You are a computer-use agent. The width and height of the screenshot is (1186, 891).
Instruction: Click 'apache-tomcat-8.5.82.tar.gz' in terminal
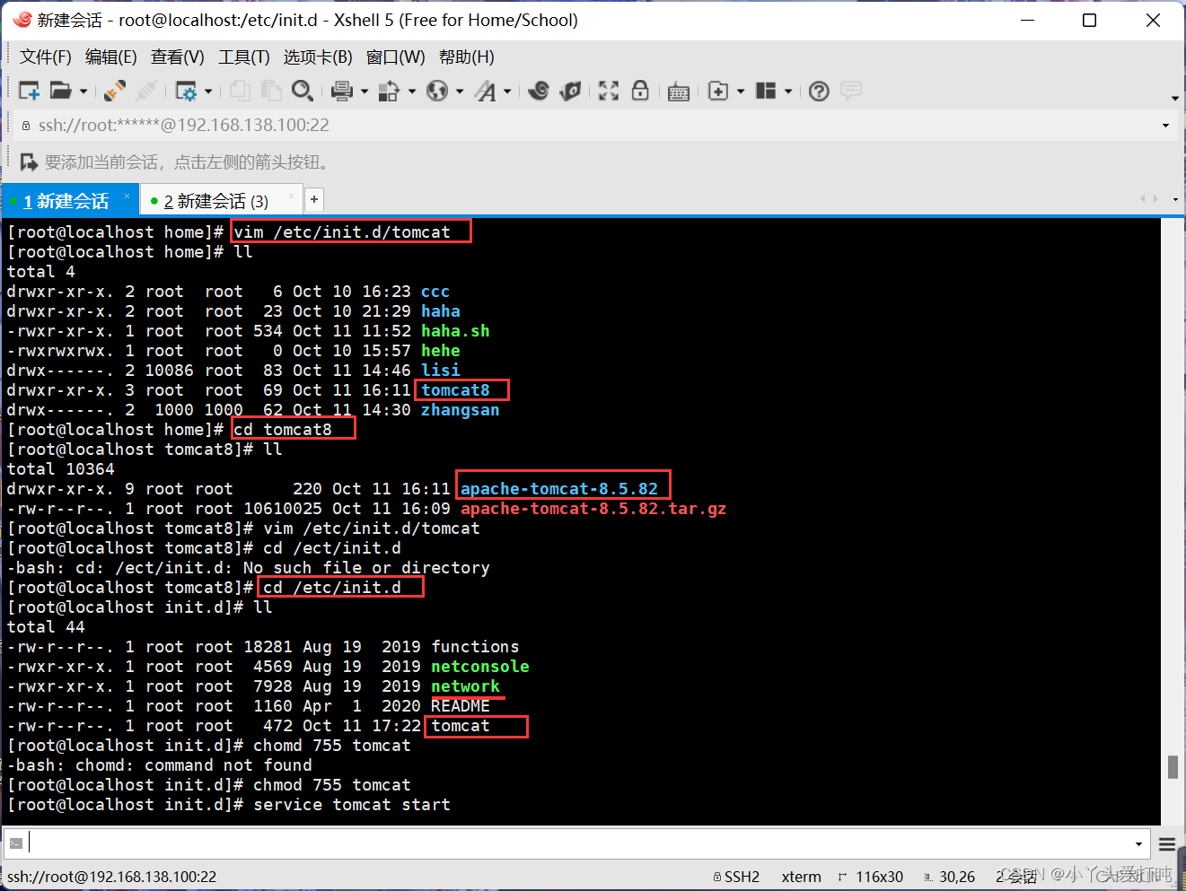pyautogui.click(x=593, y=509)
